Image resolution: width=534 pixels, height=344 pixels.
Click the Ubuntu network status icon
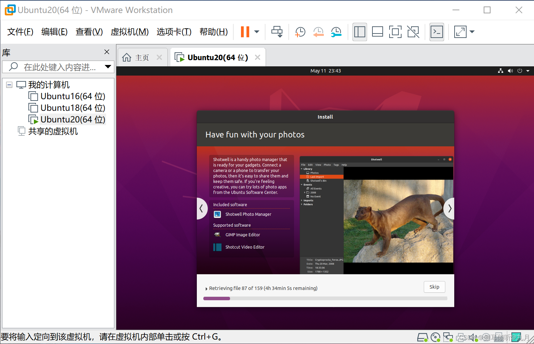tap(500, 71)
